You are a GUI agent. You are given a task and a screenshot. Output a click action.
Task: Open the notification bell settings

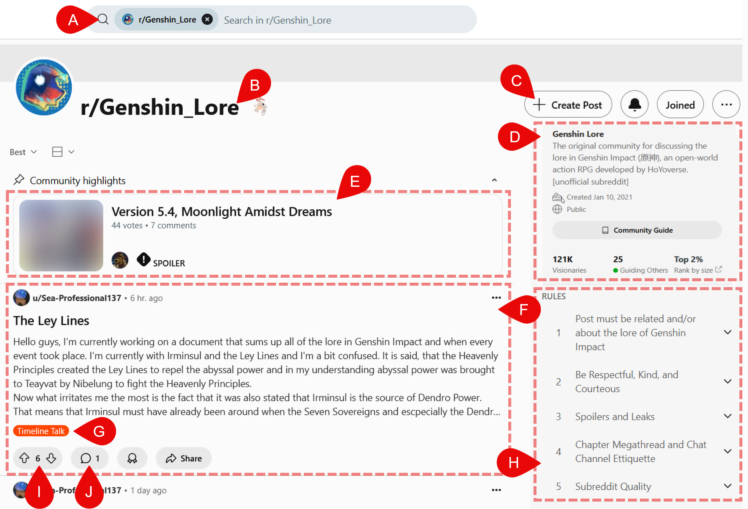(635, 105)
